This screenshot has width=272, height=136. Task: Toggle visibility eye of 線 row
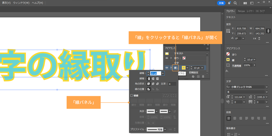[x=167, y=68]
